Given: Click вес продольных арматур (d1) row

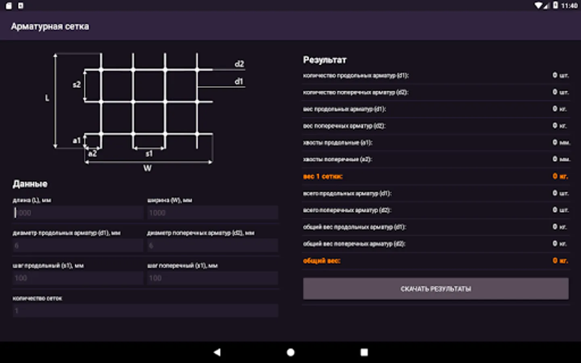Looking at the screenshot, I should point(436,109).
